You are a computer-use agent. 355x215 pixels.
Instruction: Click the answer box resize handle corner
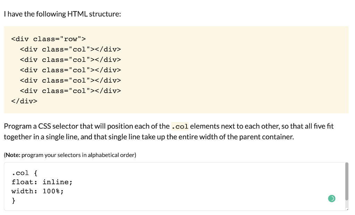(347, 209)
